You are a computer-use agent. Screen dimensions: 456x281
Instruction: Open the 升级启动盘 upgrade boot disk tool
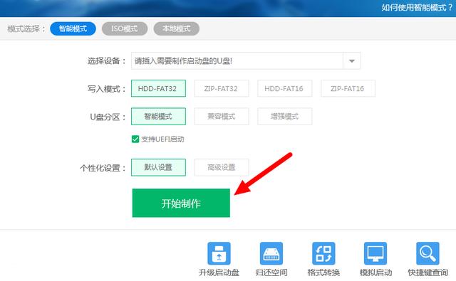[x=219, y=259]
